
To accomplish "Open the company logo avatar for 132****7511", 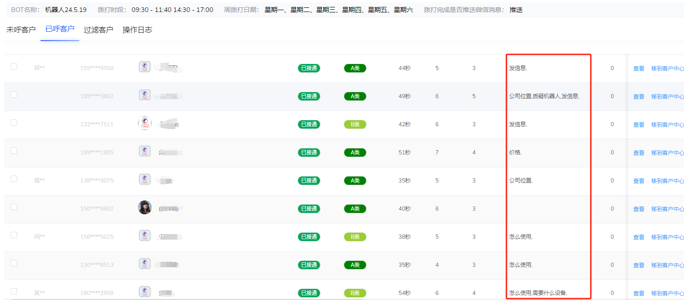I will pyautogui.click(x=145, y=122).
